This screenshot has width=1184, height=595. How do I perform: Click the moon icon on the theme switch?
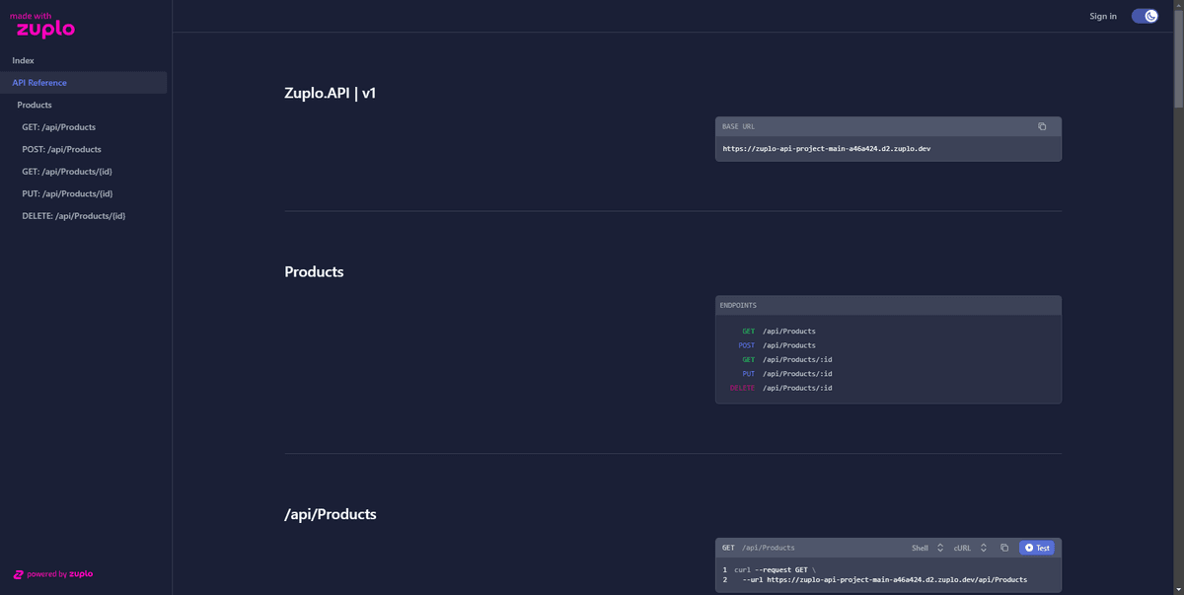pyautogui.click(x=1150, y=16)
